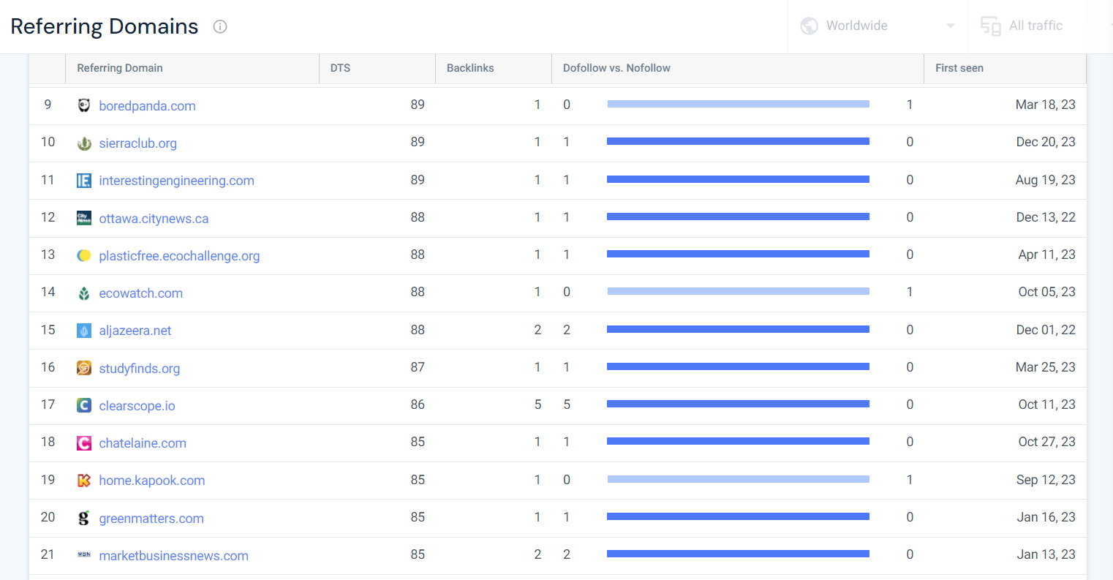Screen dimensions: 1113x580
Task: Open the aljazeera.net domain link
Action: (135, 331)
